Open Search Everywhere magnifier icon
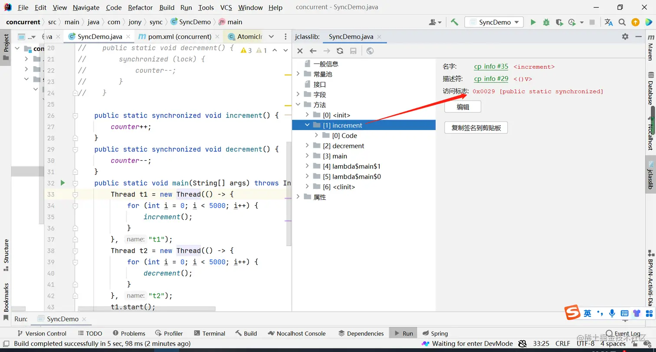656x352 pixels. click(622, 22)
